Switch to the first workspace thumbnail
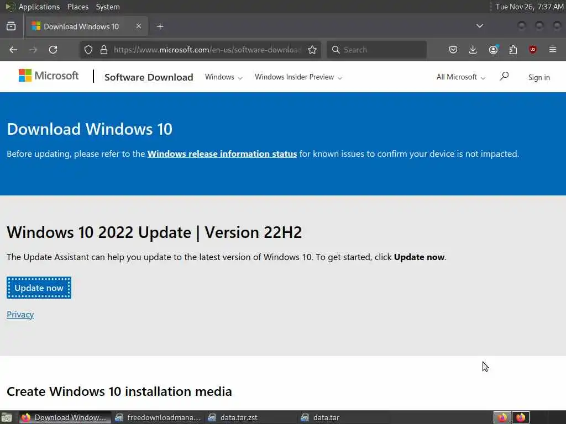 tap(502, 417)
